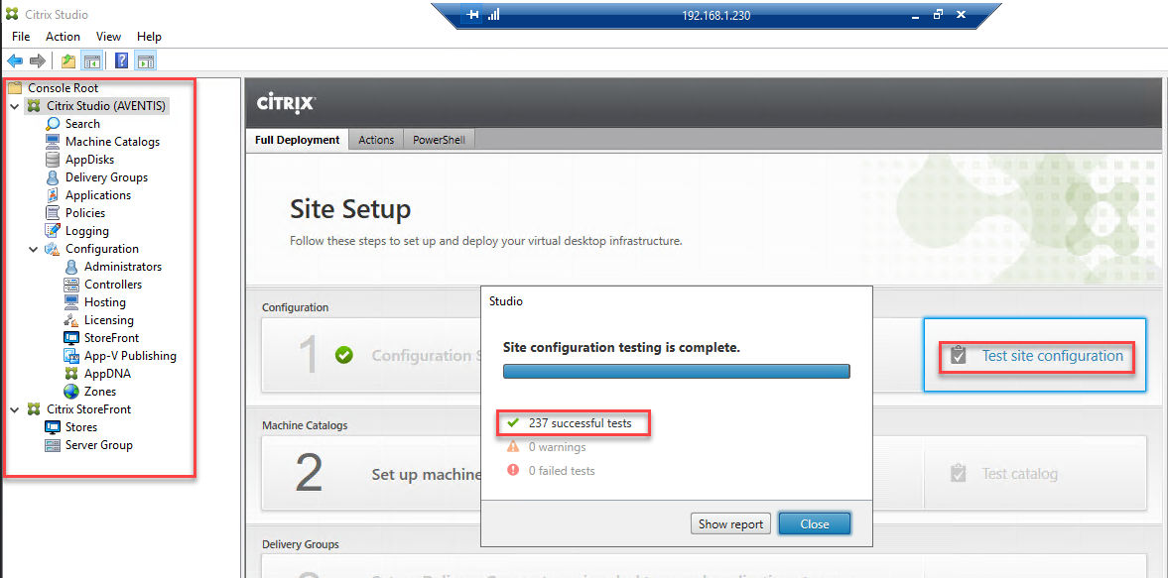1168x578 pixels.
Task: Click the Show report button
Action: click(730, 523)
